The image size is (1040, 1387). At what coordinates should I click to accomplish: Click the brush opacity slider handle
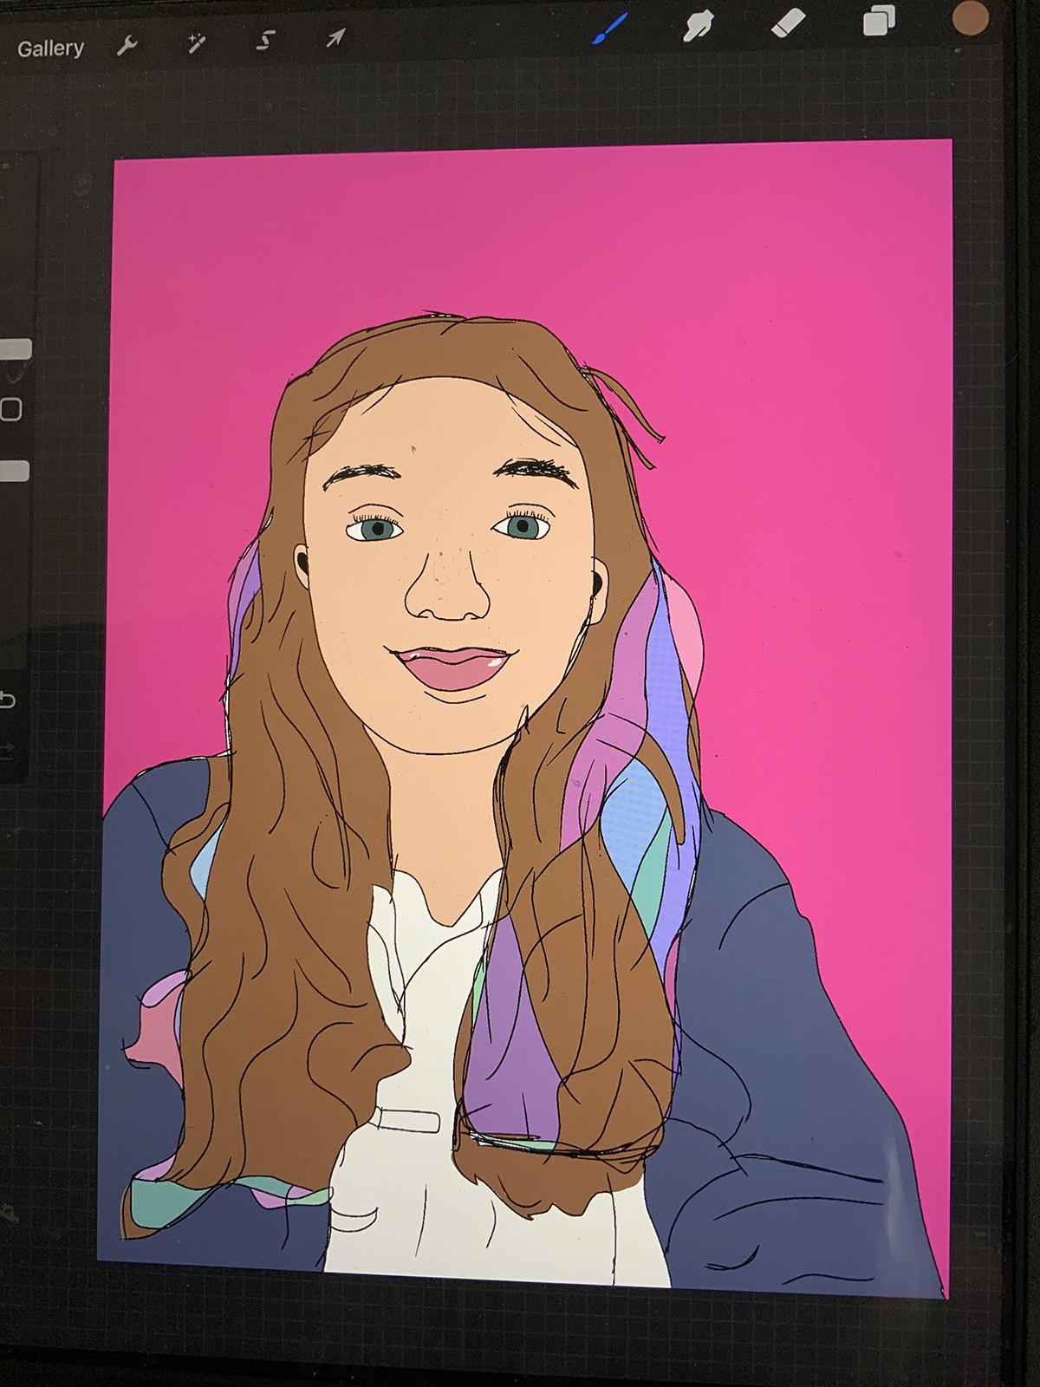[14, 471]
